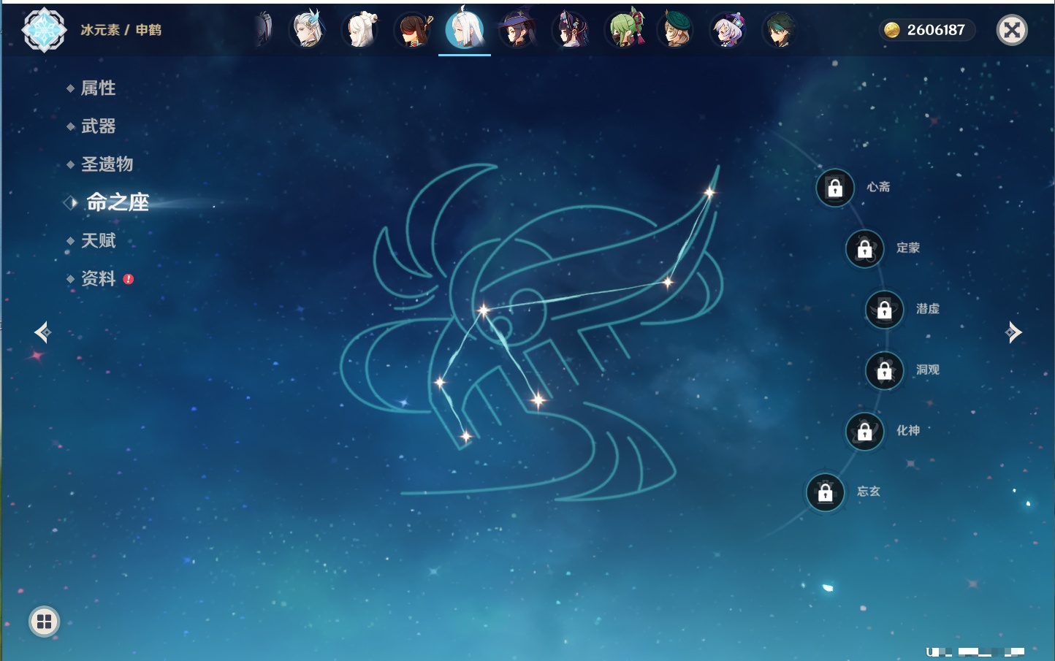Select the locked 忘玄 constellation node

point(825,492)
